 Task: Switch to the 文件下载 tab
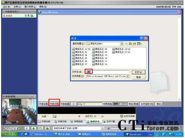click(109, 121)
